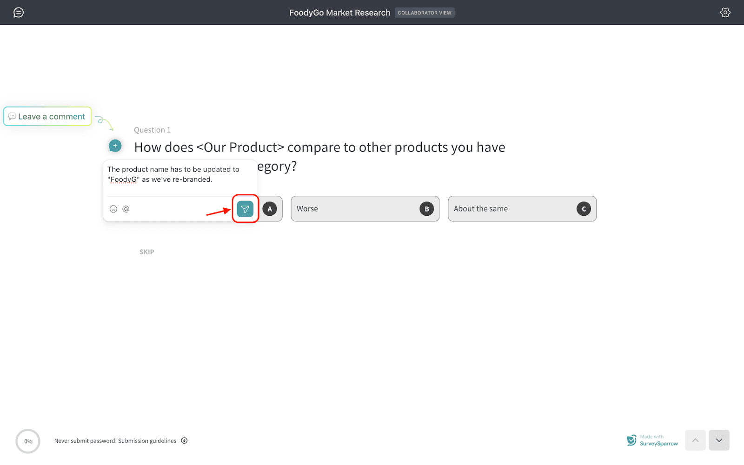Click the @ mention icon in comment box
This screenshot has width=744, height=465.
pos(126,209)
